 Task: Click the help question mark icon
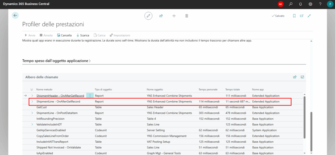320,4
